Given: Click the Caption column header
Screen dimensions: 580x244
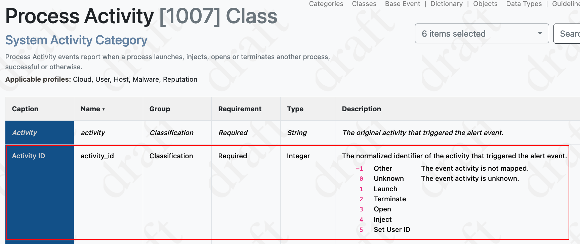Looking at the screenshot, I should 25,109.
